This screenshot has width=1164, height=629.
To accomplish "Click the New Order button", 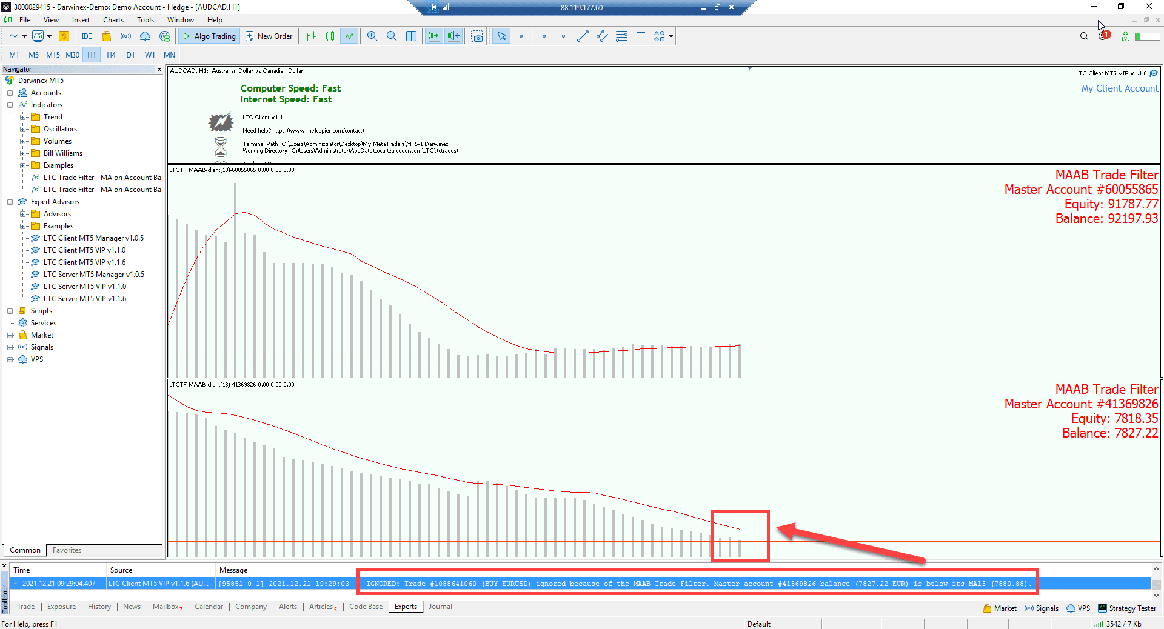I will pos(269,36).
